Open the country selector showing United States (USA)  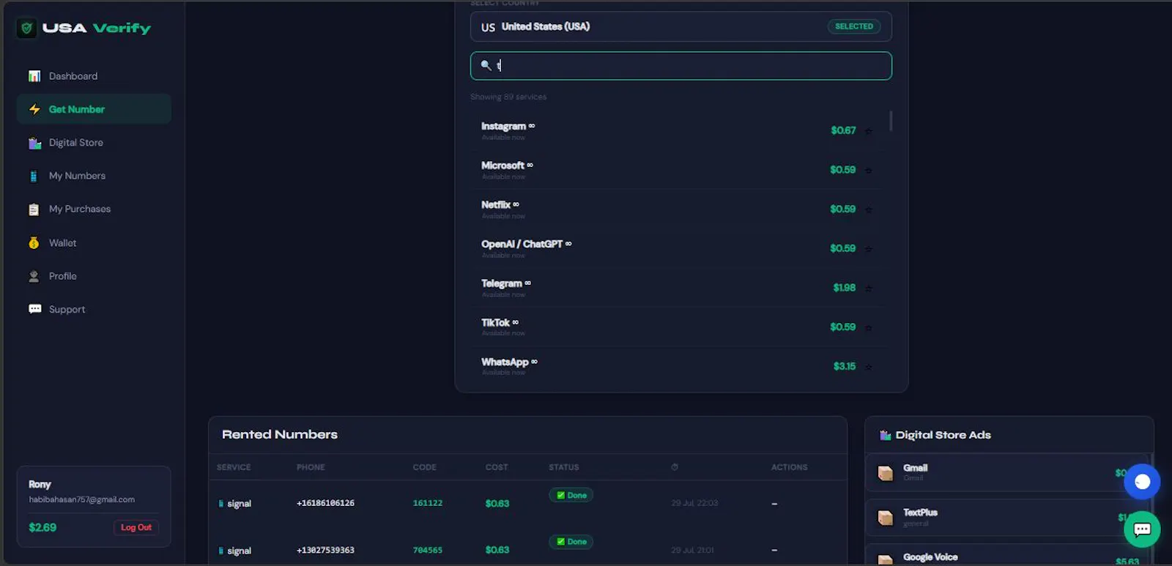(x=681, y=26)
